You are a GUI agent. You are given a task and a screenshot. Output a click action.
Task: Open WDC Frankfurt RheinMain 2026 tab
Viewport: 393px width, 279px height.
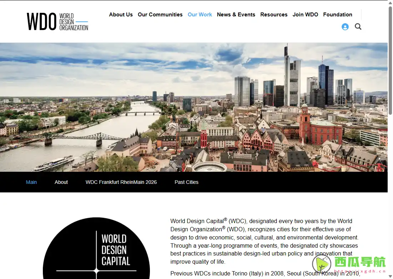(x=121, y=182)
